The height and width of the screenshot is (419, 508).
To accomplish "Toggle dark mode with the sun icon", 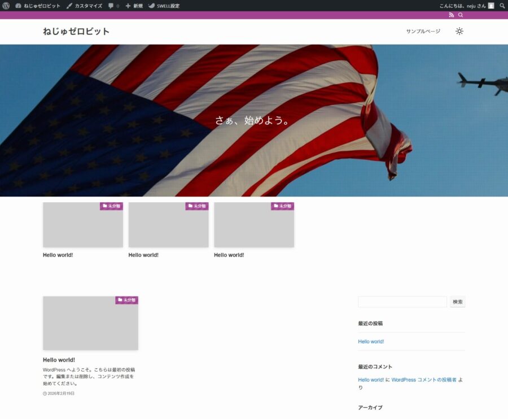I will (459, 31).
